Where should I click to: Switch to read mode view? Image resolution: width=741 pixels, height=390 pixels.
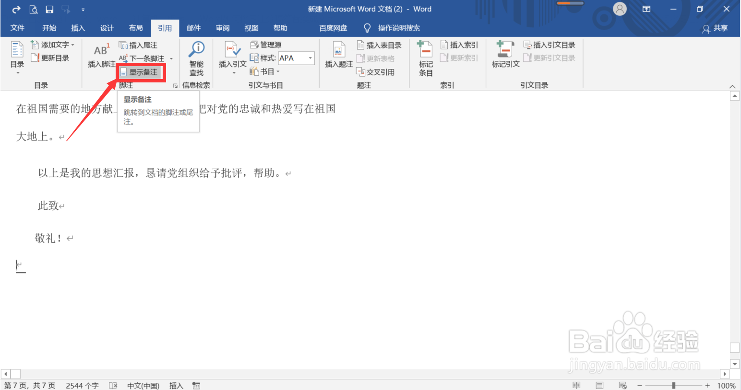point(576,385)
